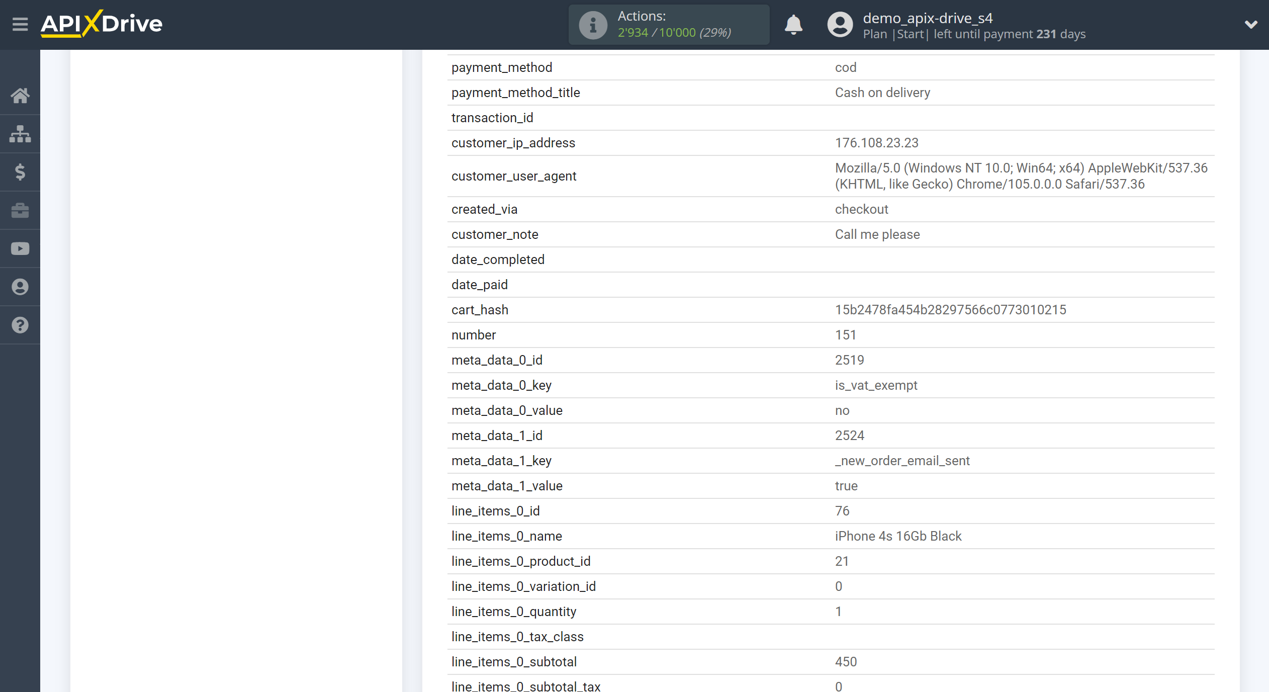This screenshot has width=1269, height=692.
Task: Select the line_items_0_subtotal value 450
Action: (846, 662)
